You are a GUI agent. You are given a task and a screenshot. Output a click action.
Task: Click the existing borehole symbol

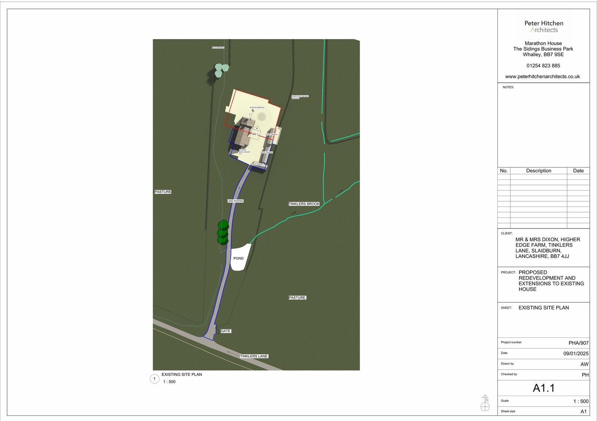[x=253, y=111]
